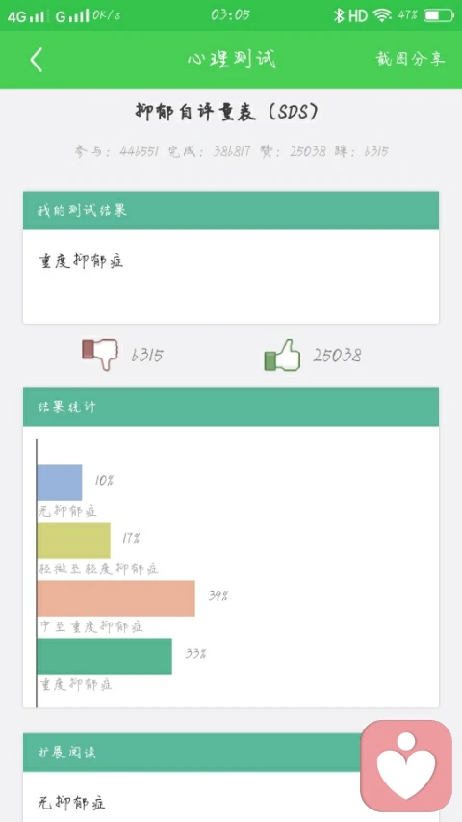
Task: Select the 我的测试结果 section header
Action: 231,211
